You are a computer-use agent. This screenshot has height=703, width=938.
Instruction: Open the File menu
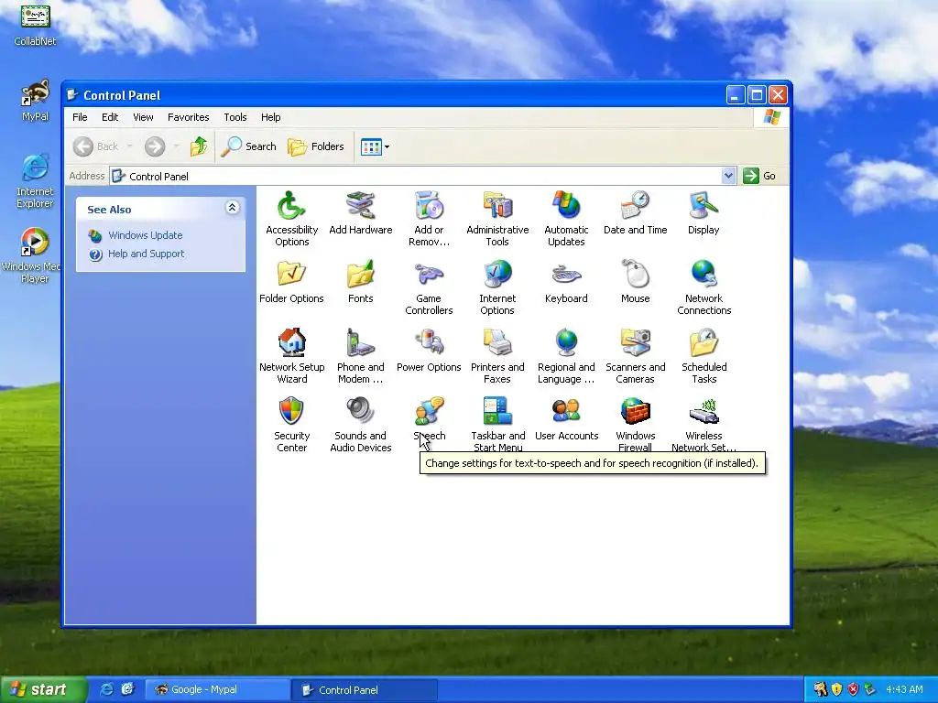80,117
